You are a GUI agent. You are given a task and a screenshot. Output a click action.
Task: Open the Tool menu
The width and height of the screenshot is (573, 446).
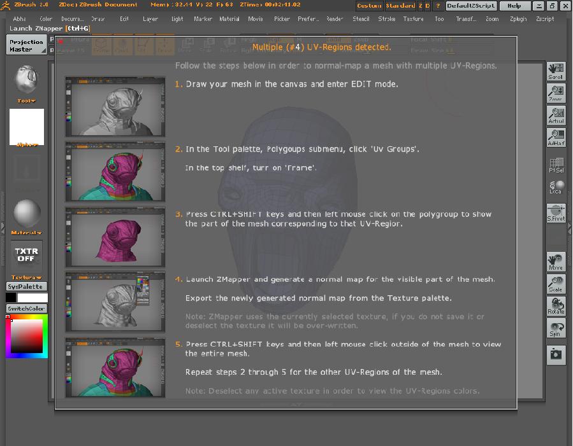point(439,19)
